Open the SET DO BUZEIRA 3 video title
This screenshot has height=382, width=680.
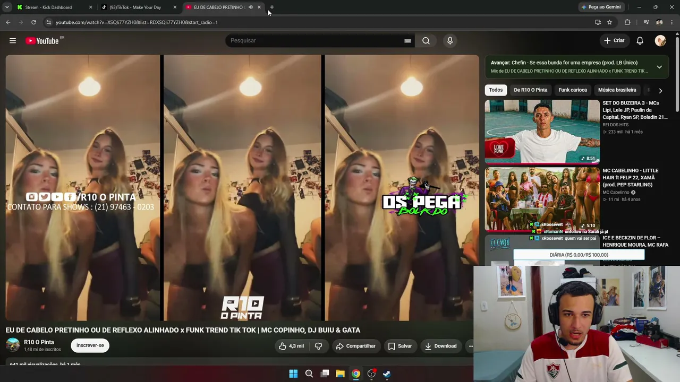click(635, 110)
